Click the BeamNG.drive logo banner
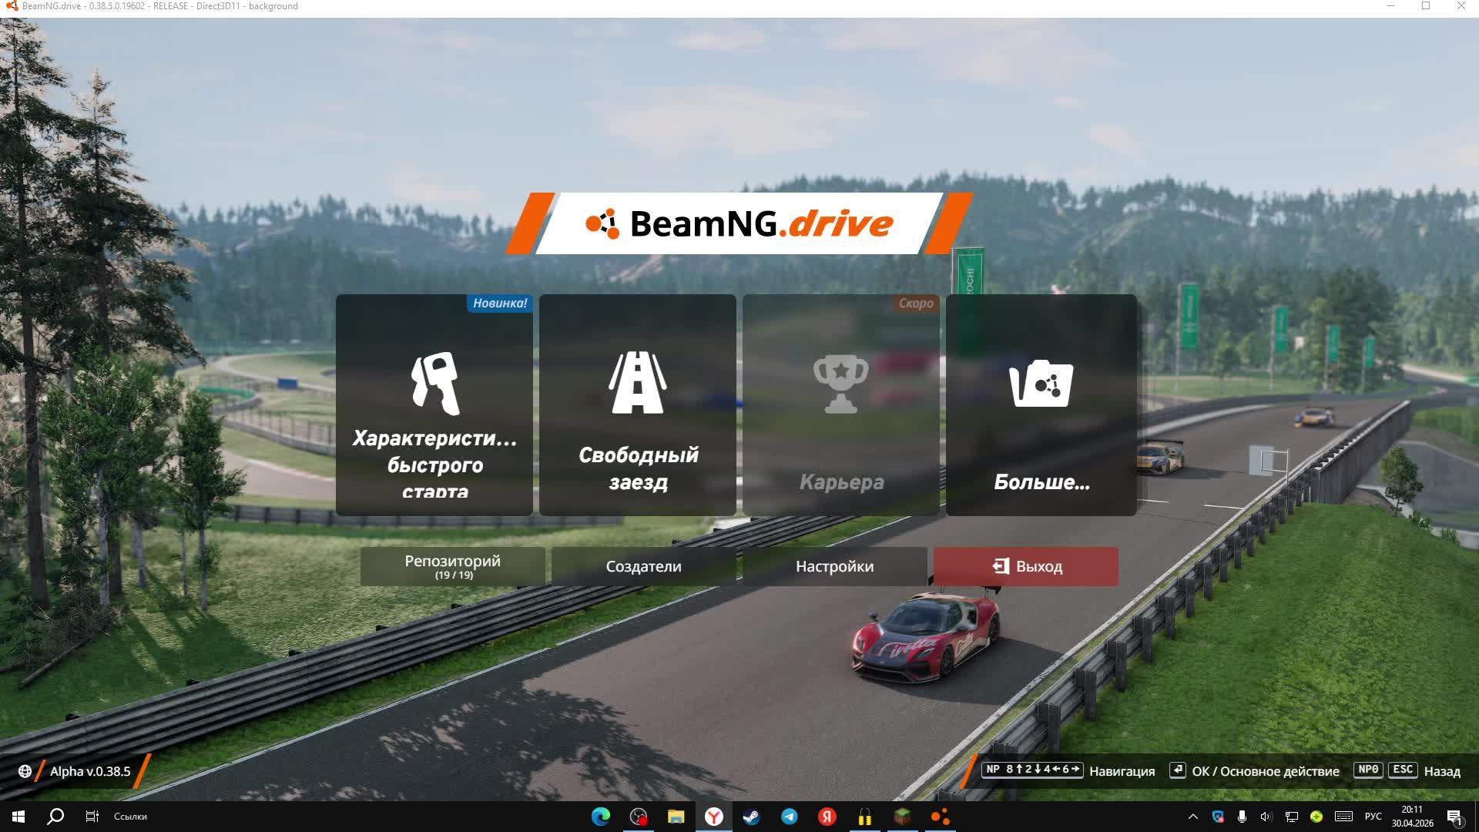This screenshot has width=1479, height=832. tap(739, 223)
